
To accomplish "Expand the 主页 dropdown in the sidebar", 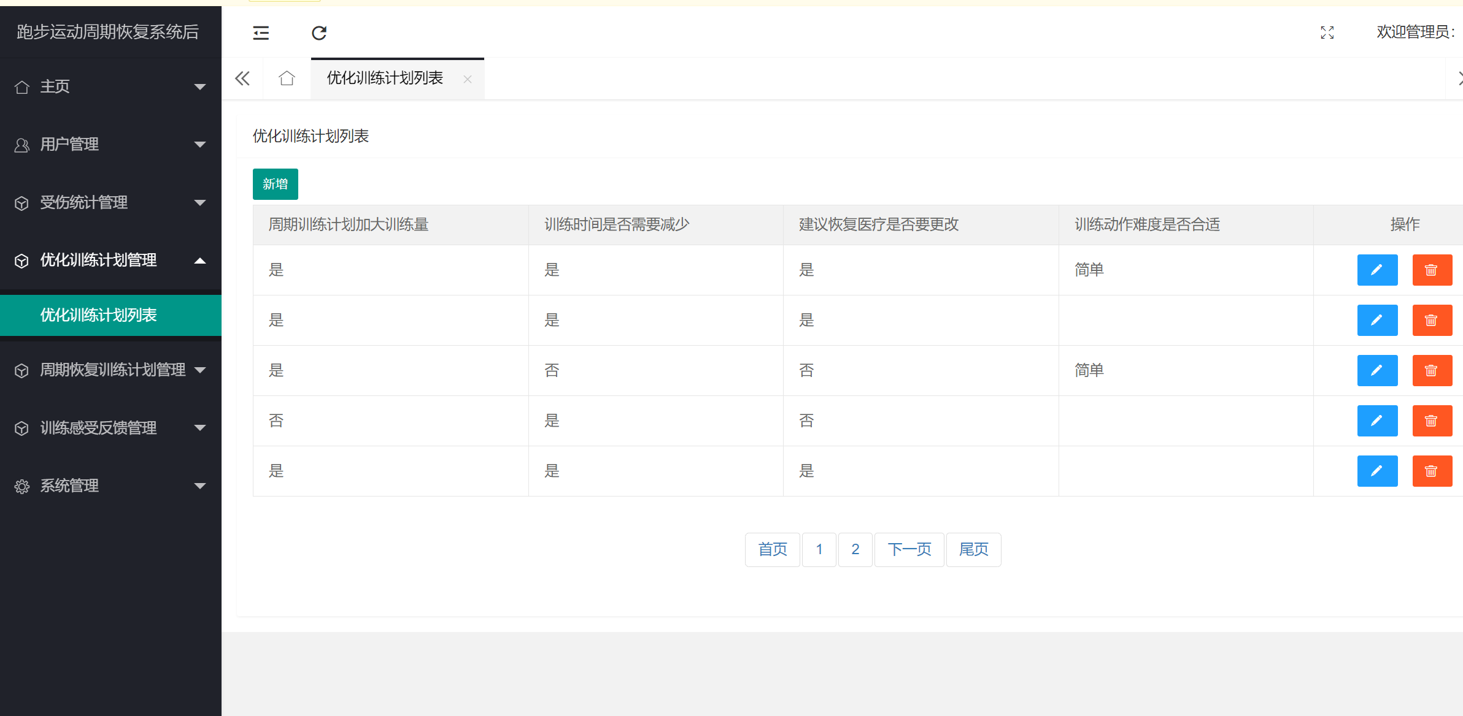I will point(199,86).
